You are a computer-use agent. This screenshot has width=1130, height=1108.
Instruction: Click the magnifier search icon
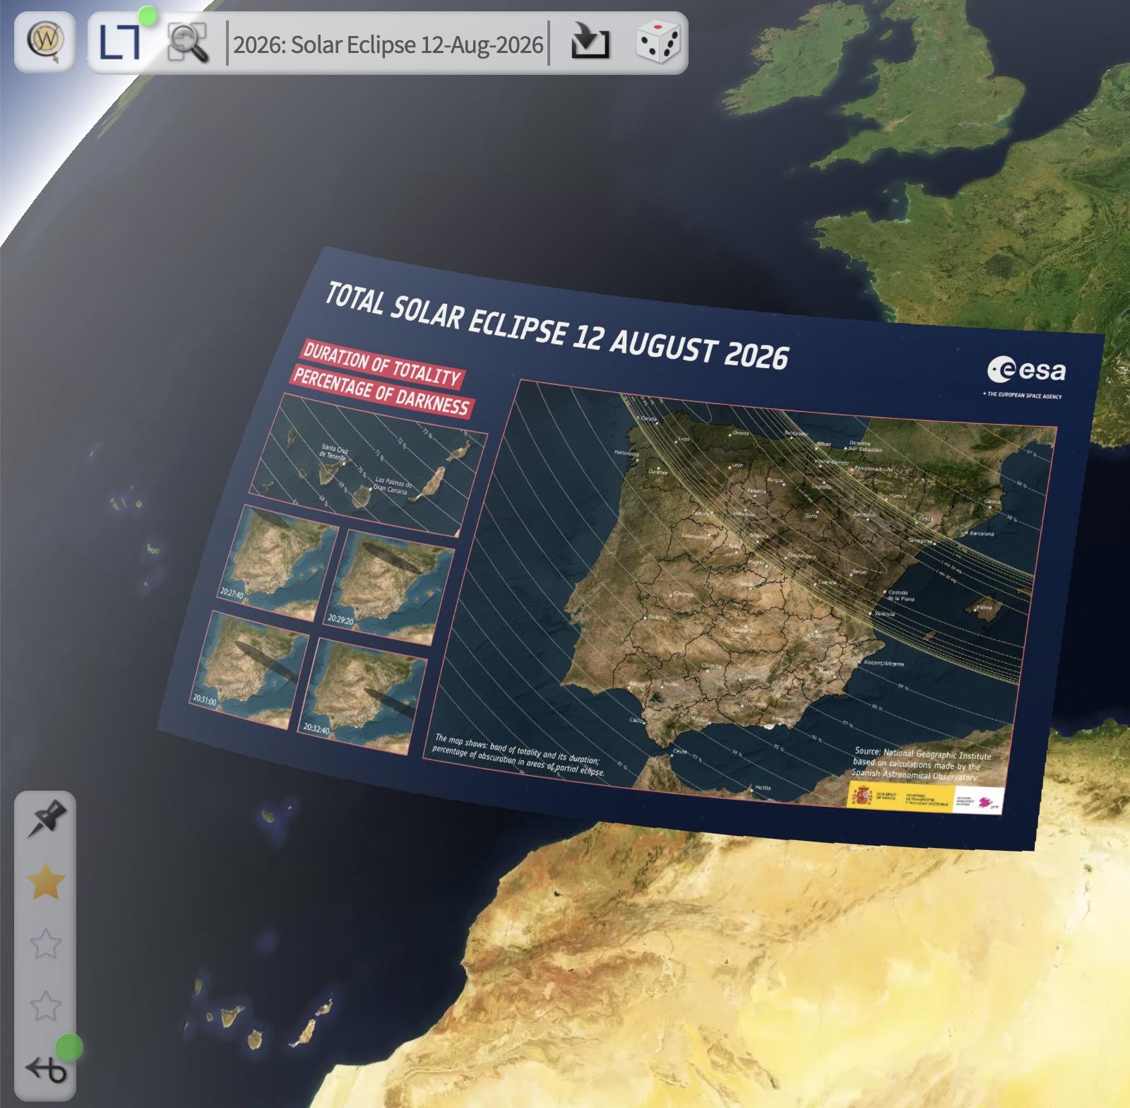[188, 42]
